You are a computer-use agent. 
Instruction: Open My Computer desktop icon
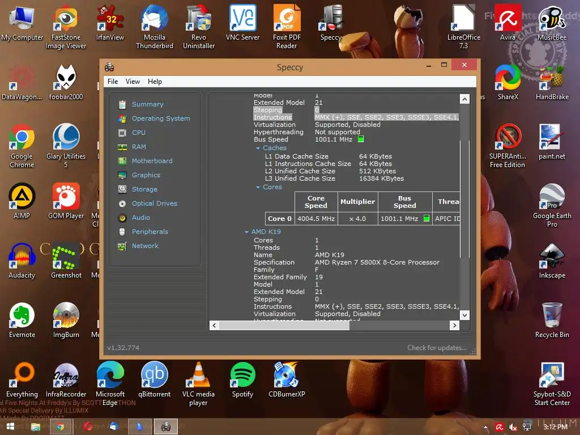click(22, 23)
